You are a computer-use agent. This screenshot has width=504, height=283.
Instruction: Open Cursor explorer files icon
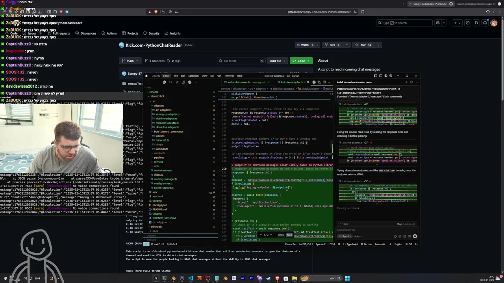tap(164, 82)
